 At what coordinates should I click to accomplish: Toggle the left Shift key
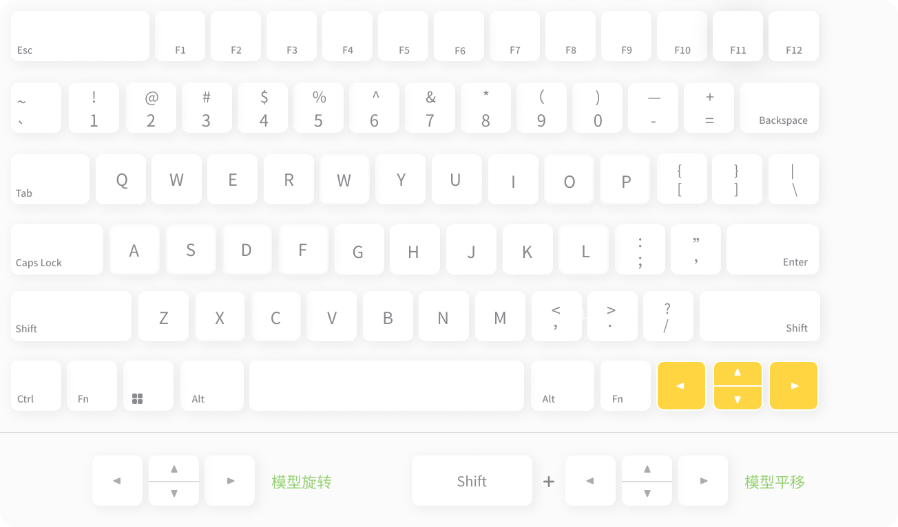pyautogui.click(x=71, y=316)
